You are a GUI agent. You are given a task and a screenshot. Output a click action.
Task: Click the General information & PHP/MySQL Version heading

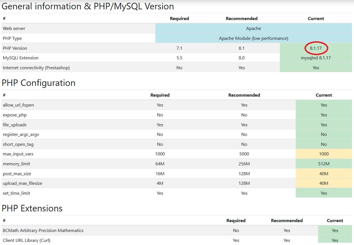point(88,6)
